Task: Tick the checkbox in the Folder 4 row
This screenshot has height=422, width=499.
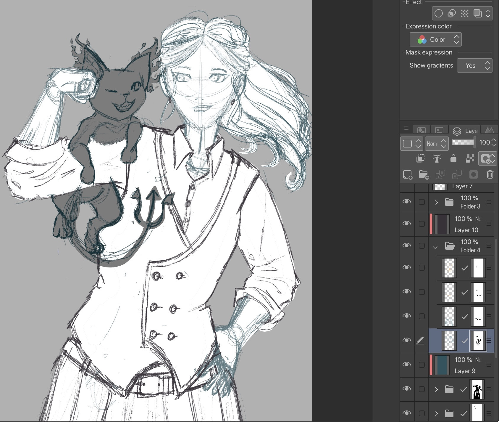Action: [422, 246]
